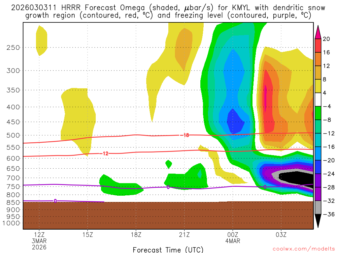The height and width of the screenshot is (253, 338).
Task: Click the cyan colorbar swatch (-16 to -12)
Action: coord(318,140)
